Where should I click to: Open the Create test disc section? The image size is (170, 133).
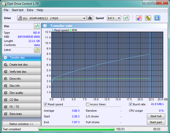[x=22, y=65]
